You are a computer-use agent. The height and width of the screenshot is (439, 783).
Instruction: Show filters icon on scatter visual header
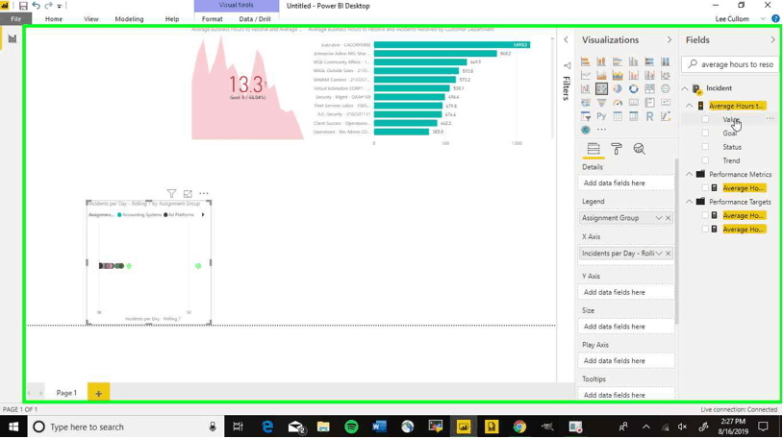(x=171, y=193)
